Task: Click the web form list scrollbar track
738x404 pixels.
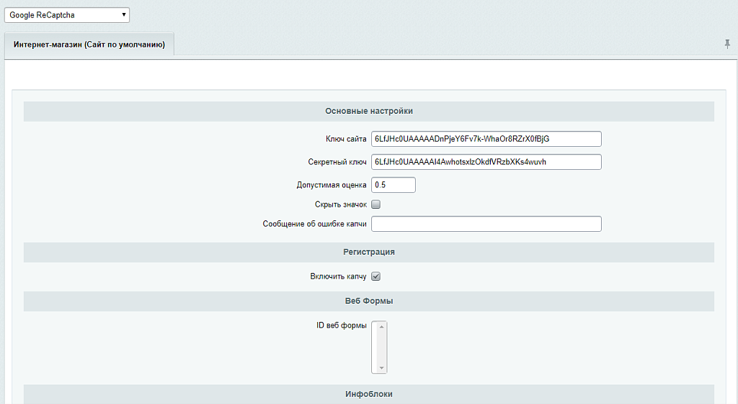Action: 382,347
